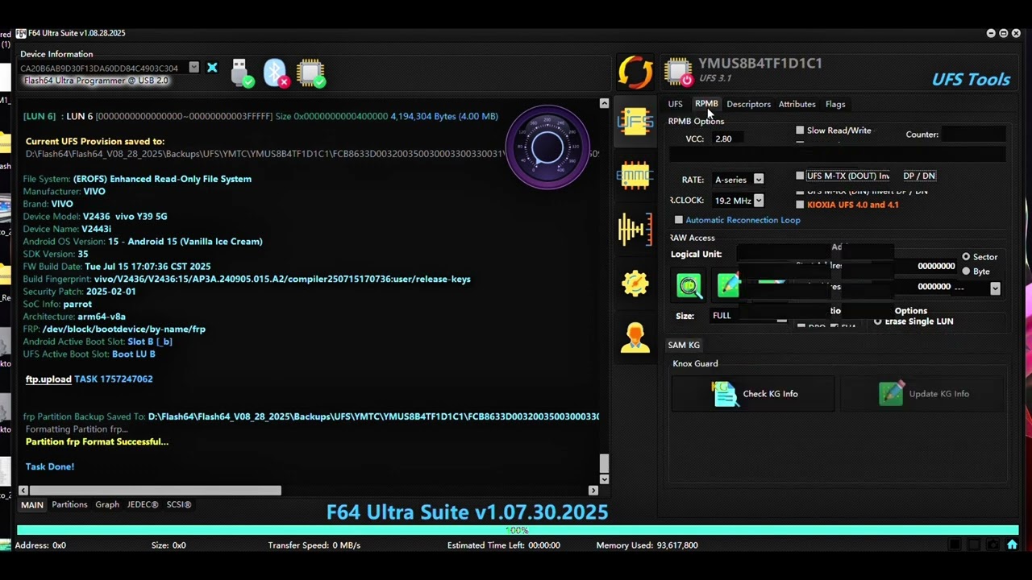Click the Check KG Info button

[x=753, y=394]
